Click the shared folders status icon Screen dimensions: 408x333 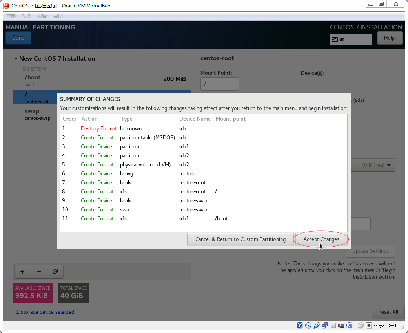[x=333, y=326]
